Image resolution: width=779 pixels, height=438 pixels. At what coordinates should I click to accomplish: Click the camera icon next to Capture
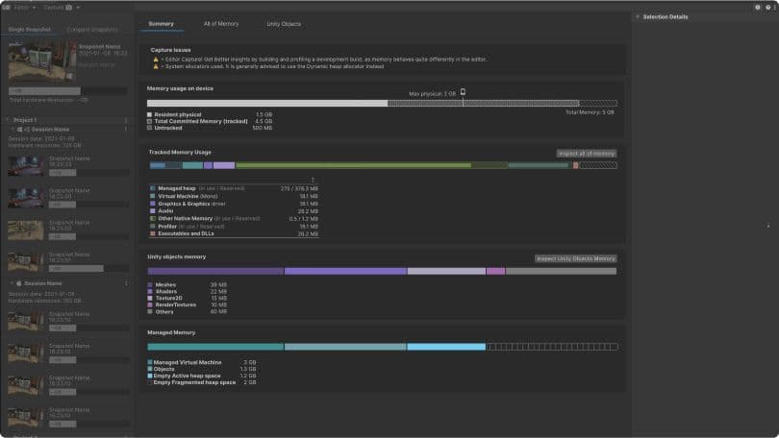(69, 7)
